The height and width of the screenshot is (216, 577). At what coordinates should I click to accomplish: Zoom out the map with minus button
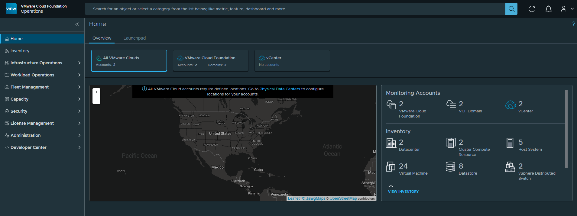click(x=96, y=100)
